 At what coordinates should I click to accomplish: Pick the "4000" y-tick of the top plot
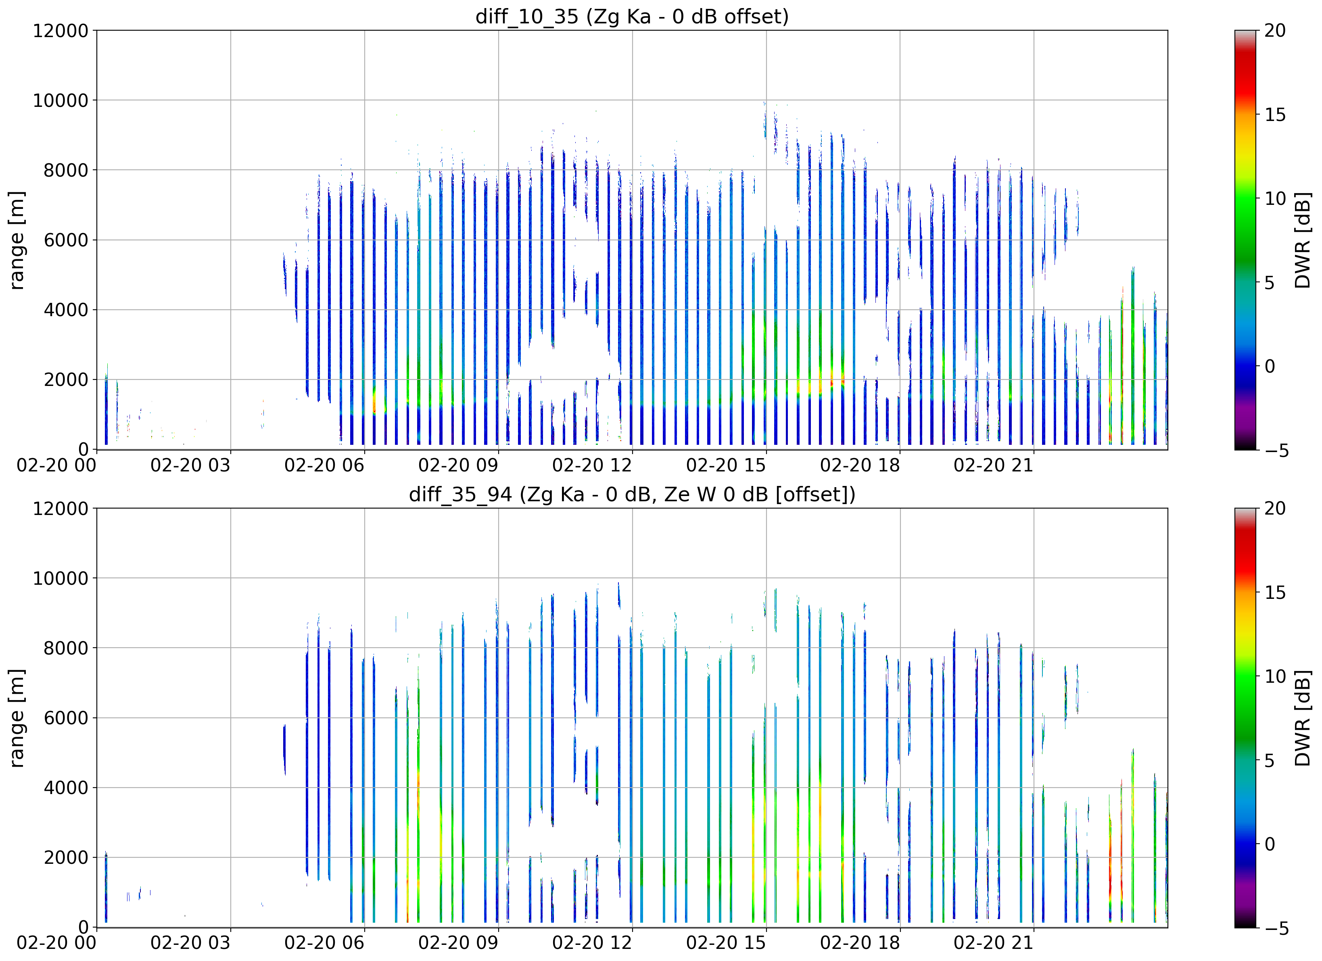pyautogui.click(x=67, y=309)
